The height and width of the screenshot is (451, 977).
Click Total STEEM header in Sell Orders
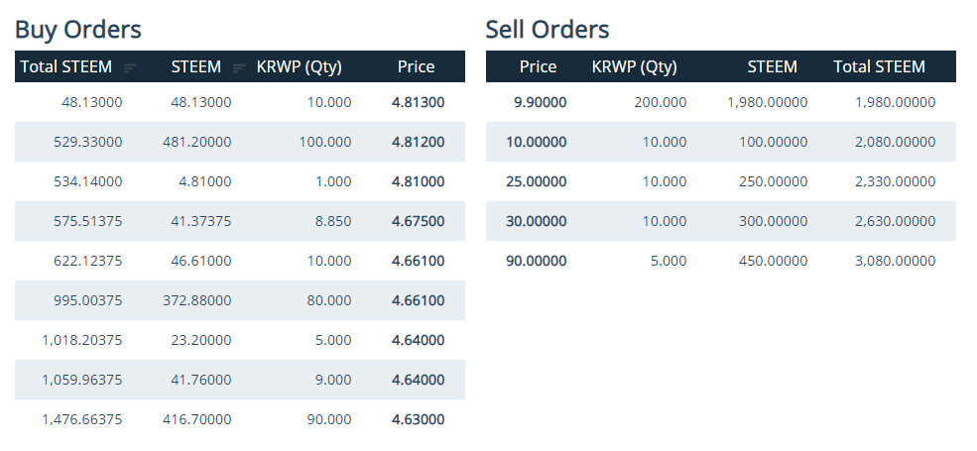pos(879,66)
